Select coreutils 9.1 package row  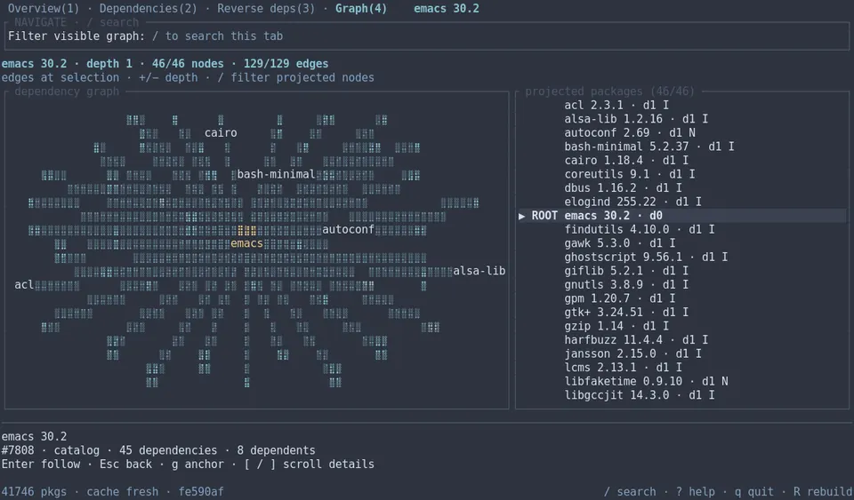coord(682,174)
